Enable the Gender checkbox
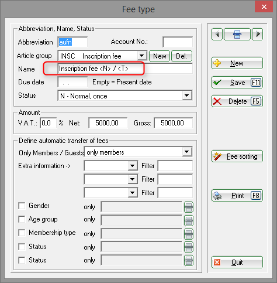 [22, 206]
